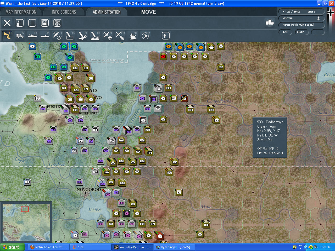Click the War in the East taskbar button

pos(132,247)
